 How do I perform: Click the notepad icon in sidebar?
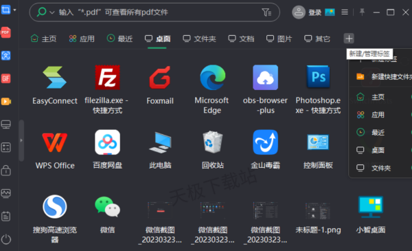point(5,216)
